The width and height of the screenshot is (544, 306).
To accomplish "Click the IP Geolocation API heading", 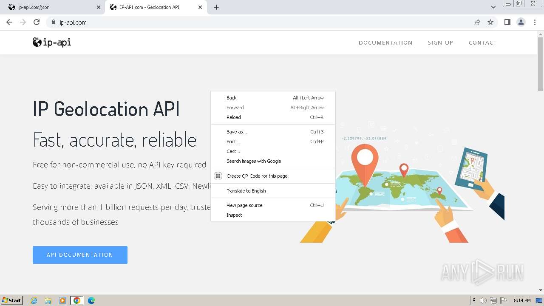I will click(106, 109).
